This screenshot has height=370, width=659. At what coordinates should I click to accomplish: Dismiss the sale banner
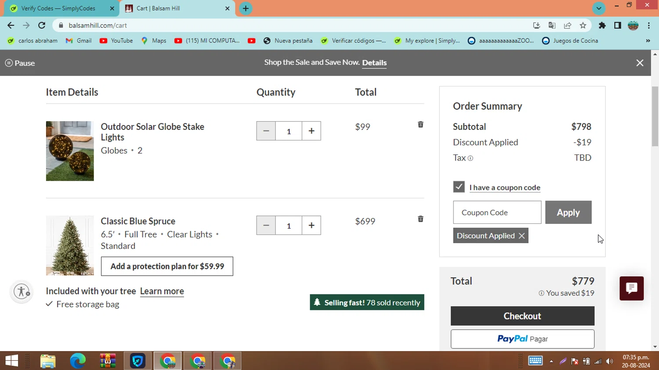click(x=640, y=63)
